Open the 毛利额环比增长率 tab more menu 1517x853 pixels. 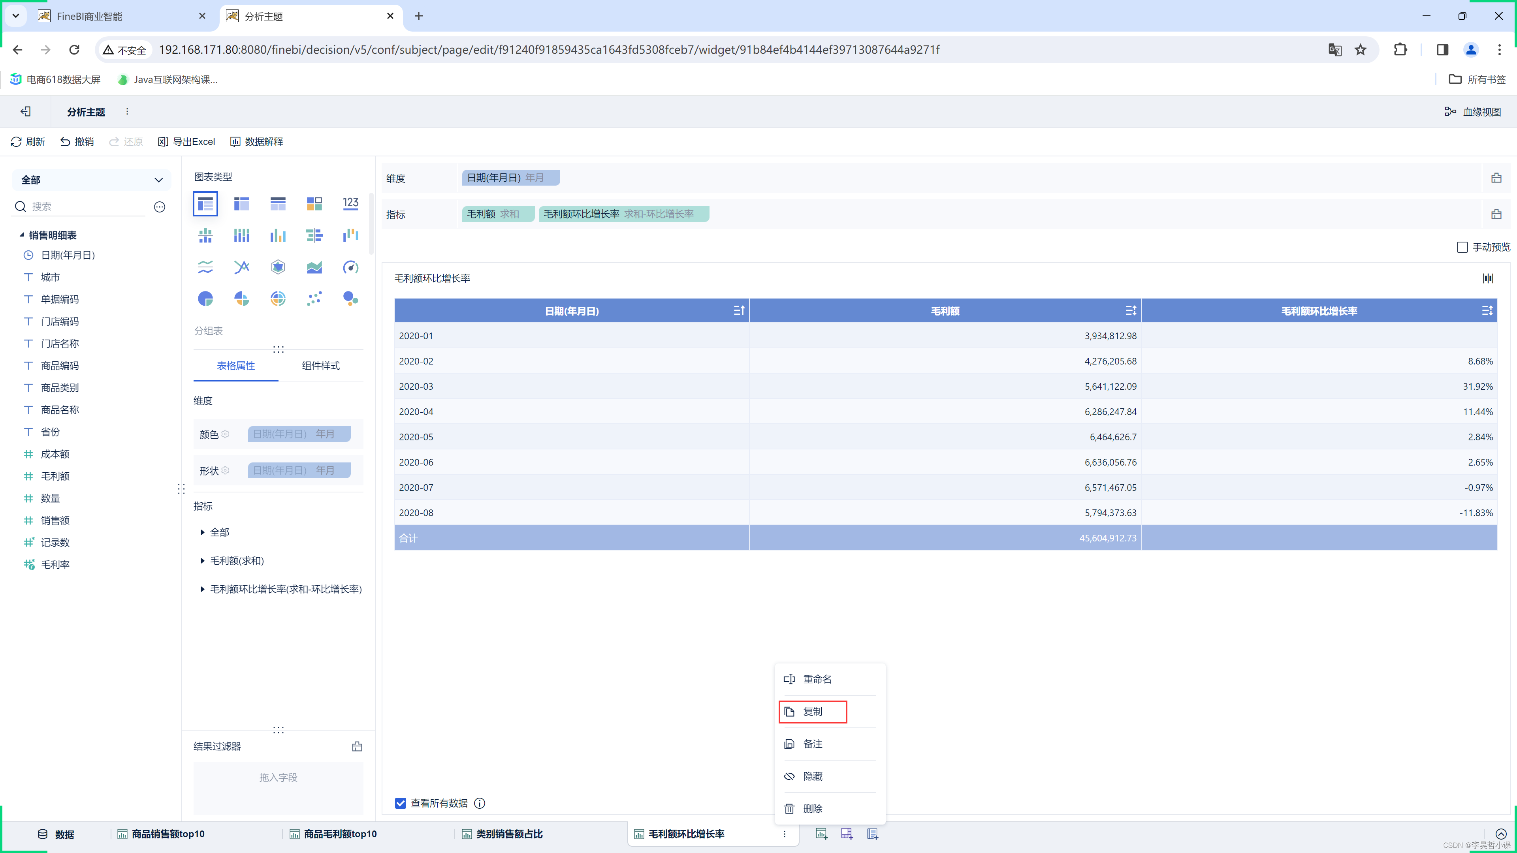point(785,834)
